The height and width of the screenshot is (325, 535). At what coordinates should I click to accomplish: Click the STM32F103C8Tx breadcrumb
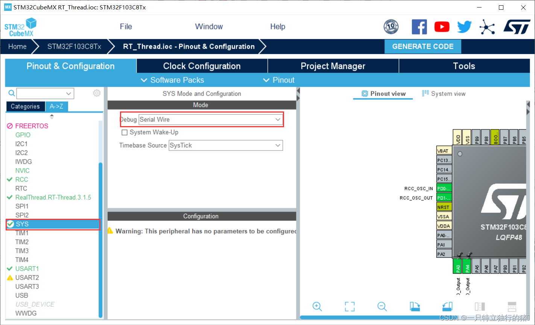tap(74, 47)
